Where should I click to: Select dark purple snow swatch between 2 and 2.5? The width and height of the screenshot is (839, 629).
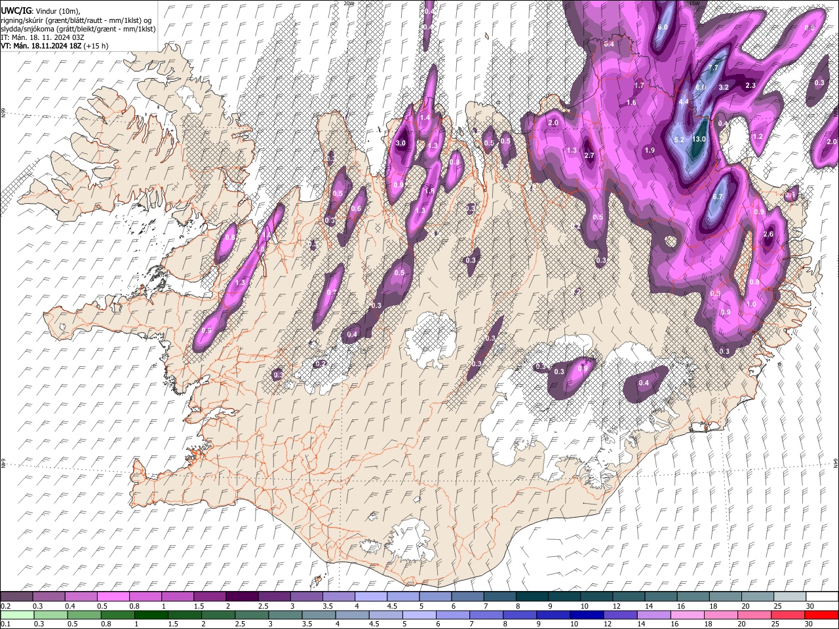pyautogui.click(x=242, y=596)
